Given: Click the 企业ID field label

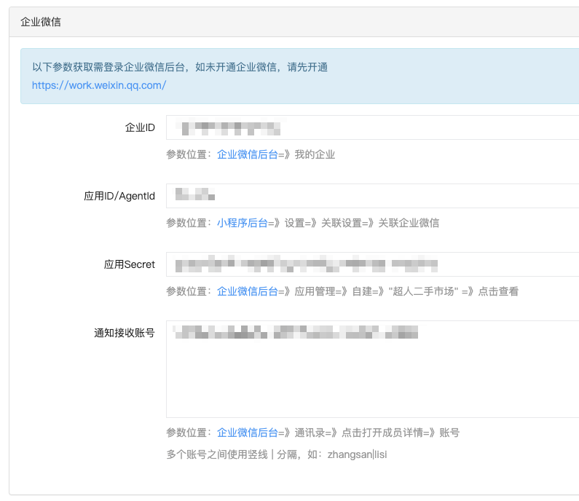Looking at the screenshot, I should (140, 127).
